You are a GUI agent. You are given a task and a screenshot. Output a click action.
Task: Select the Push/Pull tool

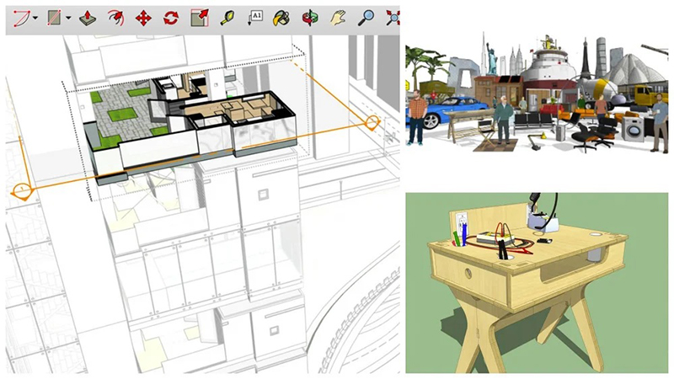(87, 18)
